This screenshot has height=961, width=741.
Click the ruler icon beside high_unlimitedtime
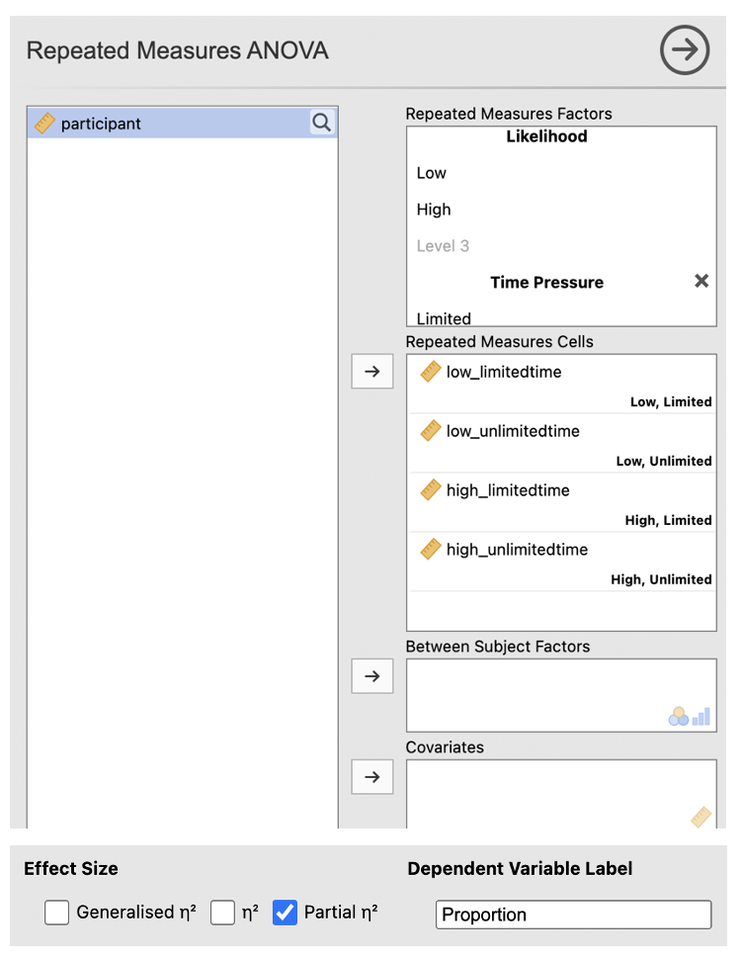pyautogui.click(x=430, y=550)
